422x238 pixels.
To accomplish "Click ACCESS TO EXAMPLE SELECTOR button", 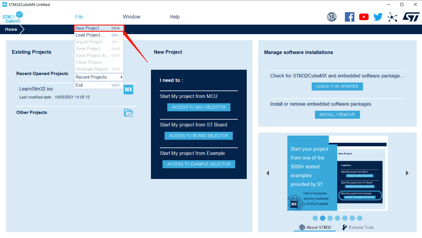I will click(x=199, y=164).
